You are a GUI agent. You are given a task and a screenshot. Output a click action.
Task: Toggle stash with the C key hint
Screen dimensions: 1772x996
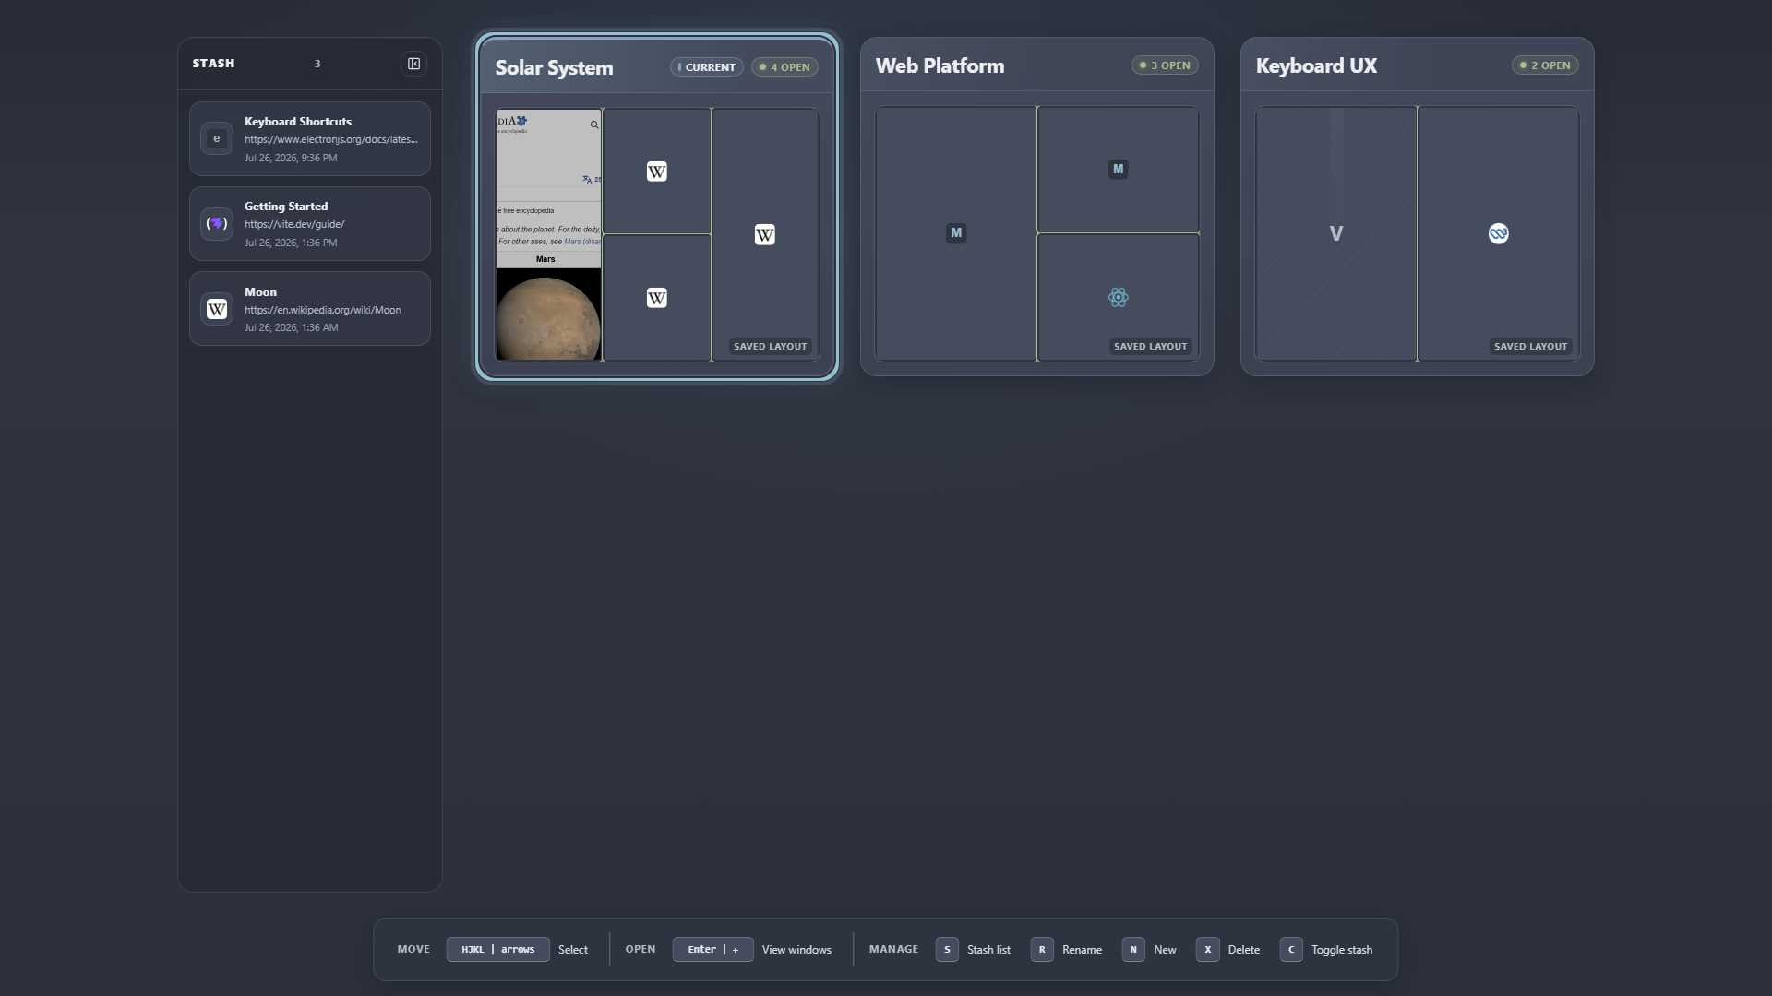[1291, 950]
